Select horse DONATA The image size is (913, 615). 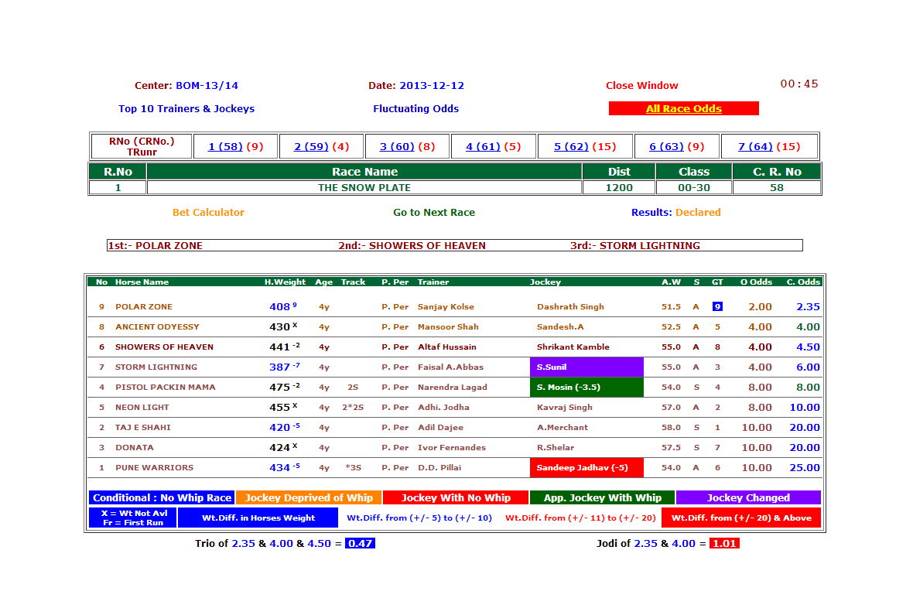[x=135, y=448]
